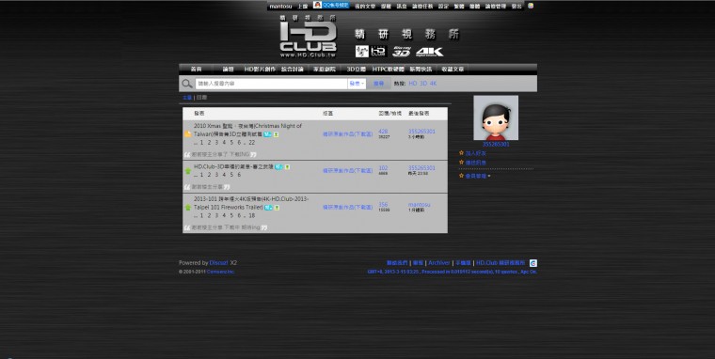Open the 首頁 nav tab
Image resolution: width=715 pixels, height=359 pixels.
[196, 70]
